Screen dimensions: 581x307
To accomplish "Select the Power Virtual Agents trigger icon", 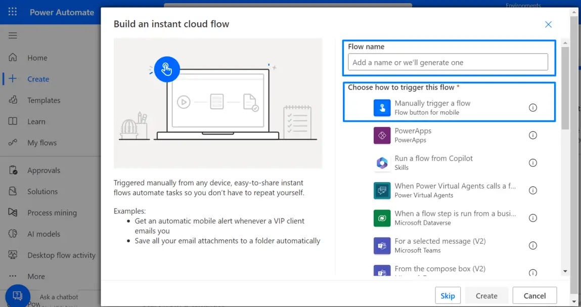I will tap(382, 191).
